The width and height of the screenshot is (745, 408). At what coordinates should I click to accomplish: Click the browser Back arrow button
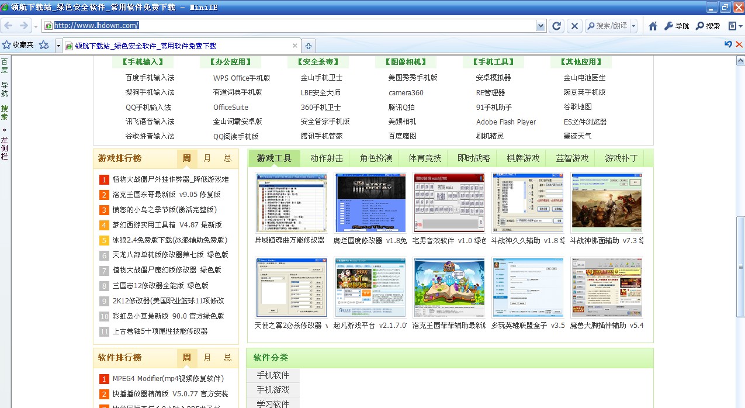tap(8, 26)
